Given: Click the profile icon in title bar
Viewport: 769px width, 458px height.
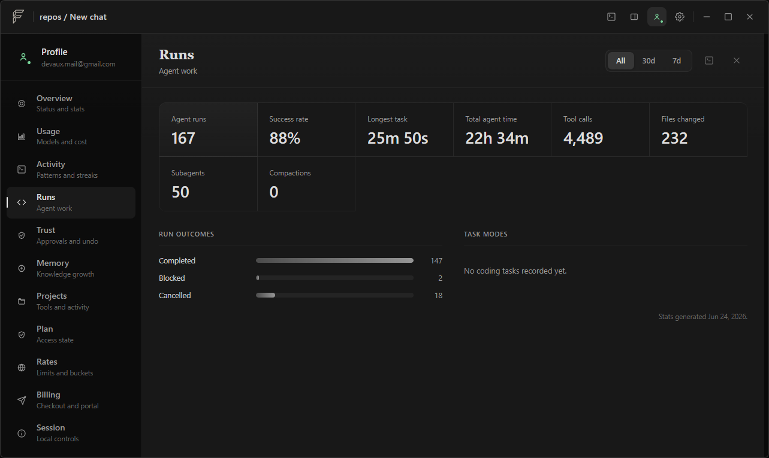Looking at the screenshot, I should (x=657, y=17).
